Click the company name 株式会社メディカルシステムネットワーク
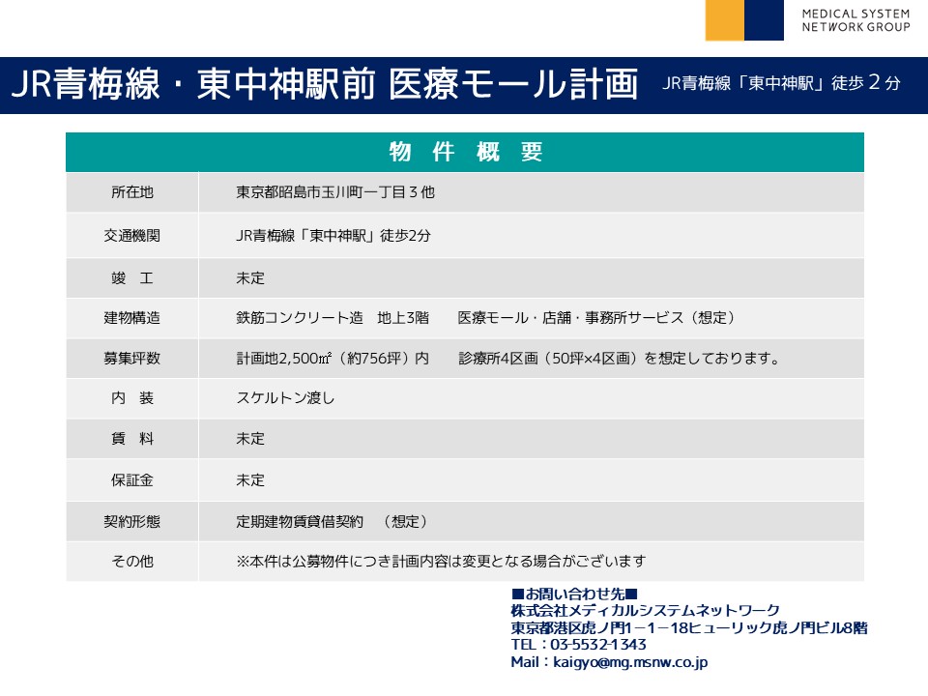The image size is (928, 696). tap(645, 610)
